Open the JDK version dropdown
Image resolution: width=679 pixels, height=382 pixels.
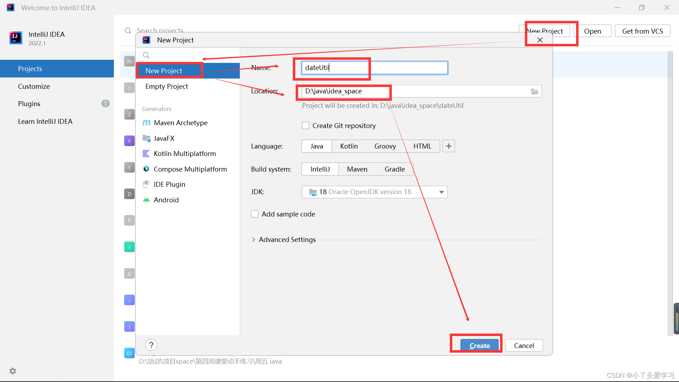tap(440, 191)
